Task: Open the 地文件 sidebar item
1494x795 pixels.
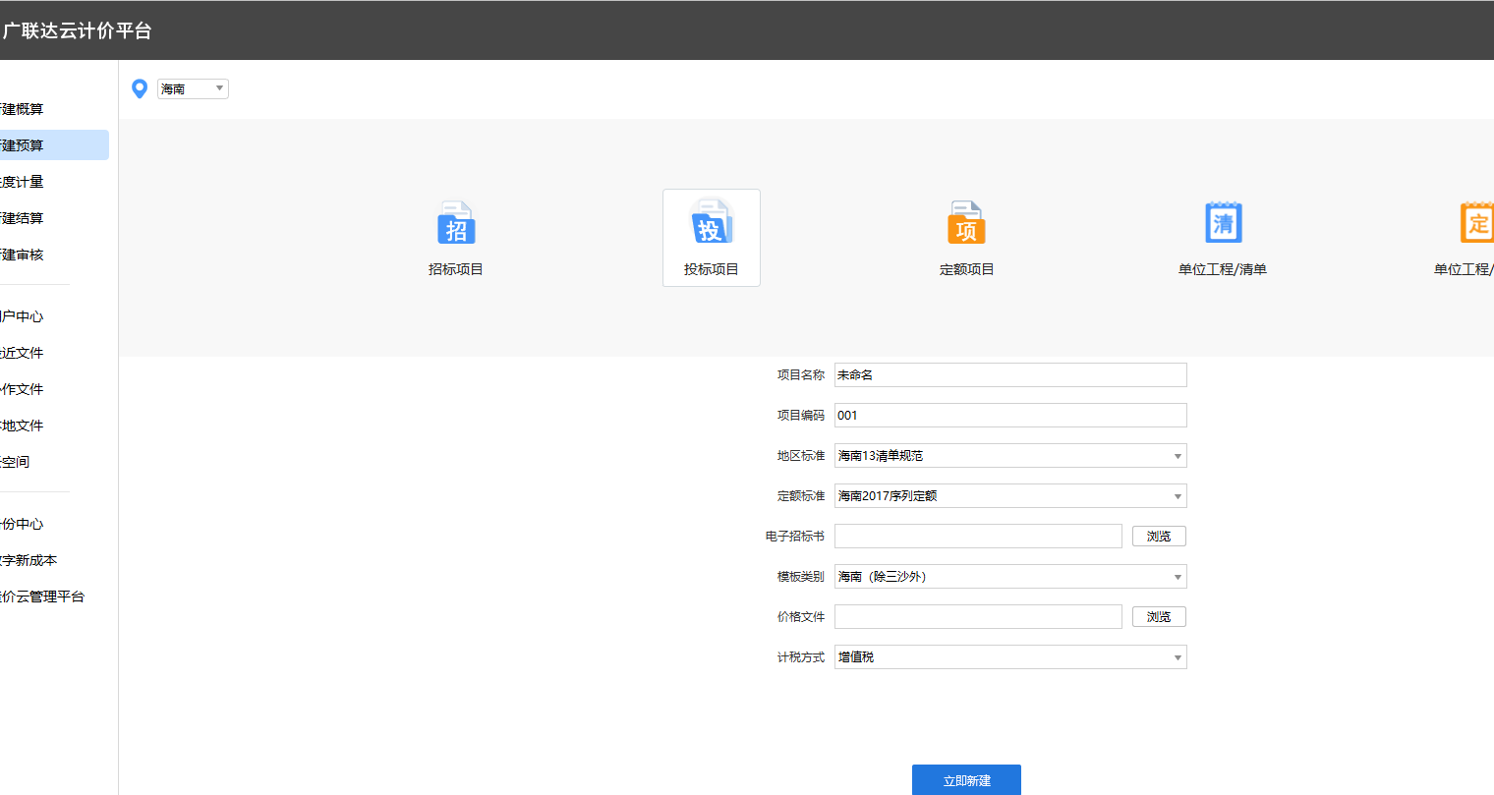Action: [54, 426]
